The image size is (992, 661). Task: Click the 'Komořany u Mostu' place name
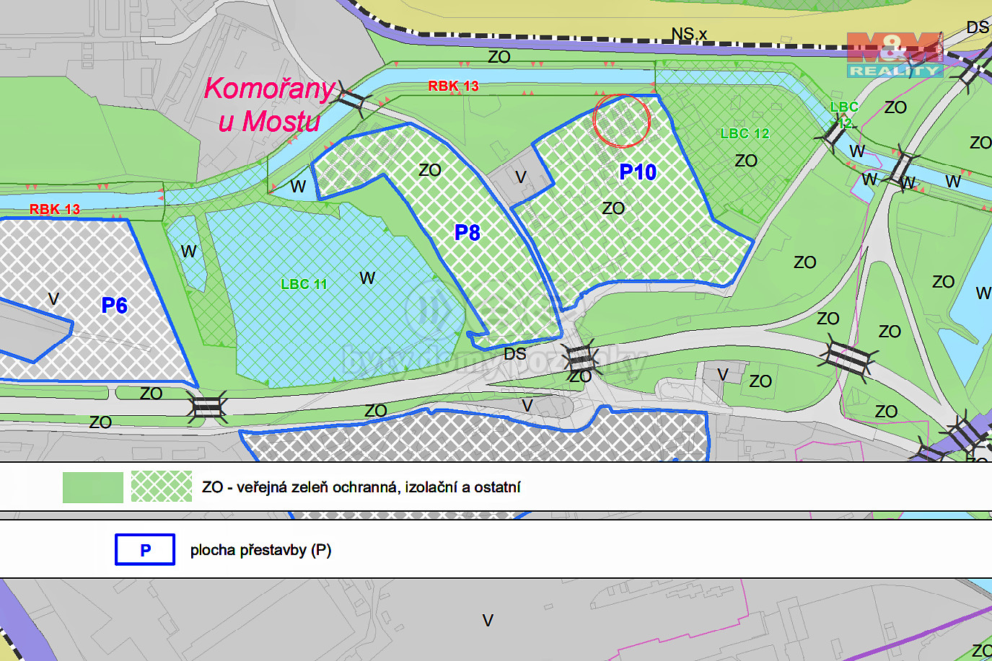(270, 105)
